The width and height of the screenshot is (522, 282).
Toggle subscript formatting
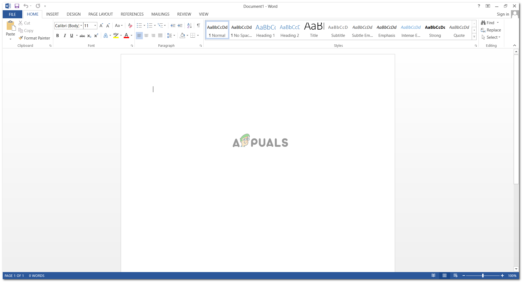[89, 35]
